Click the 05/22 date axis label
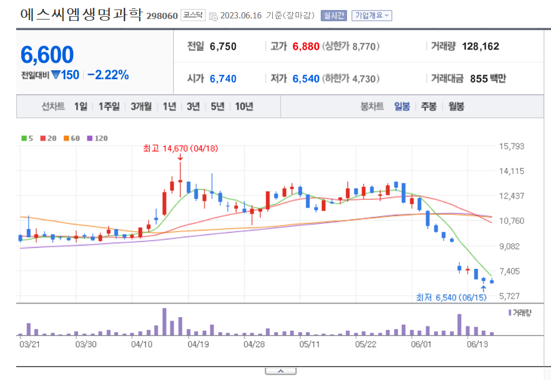 (x=365, y=344)
